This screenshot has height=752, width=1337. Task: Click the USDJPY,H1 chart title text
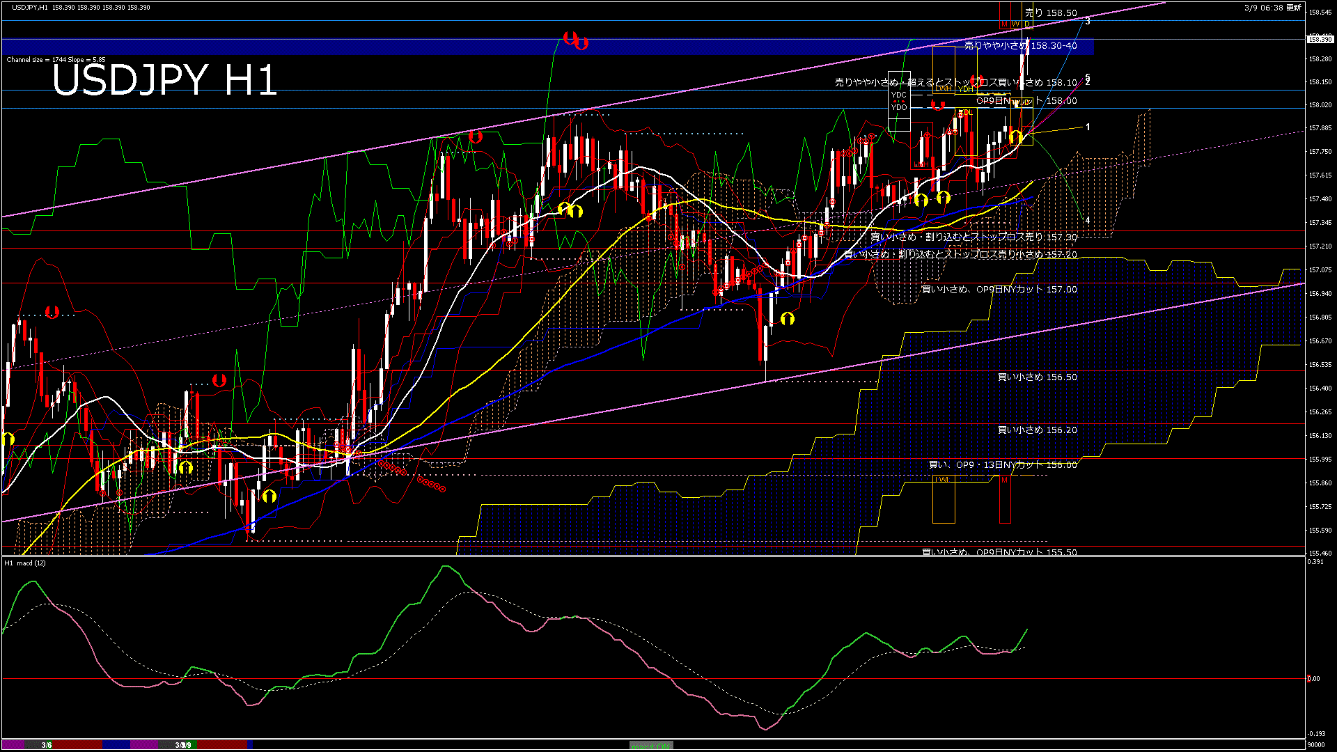[30, 7]
